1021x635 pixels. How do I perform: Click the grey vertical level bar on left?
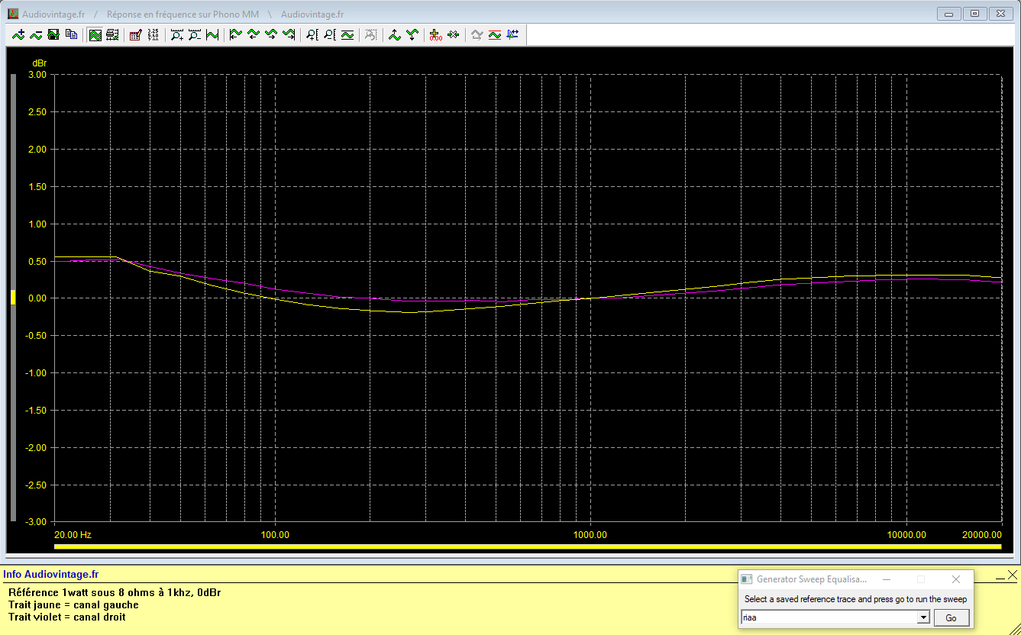13,298
